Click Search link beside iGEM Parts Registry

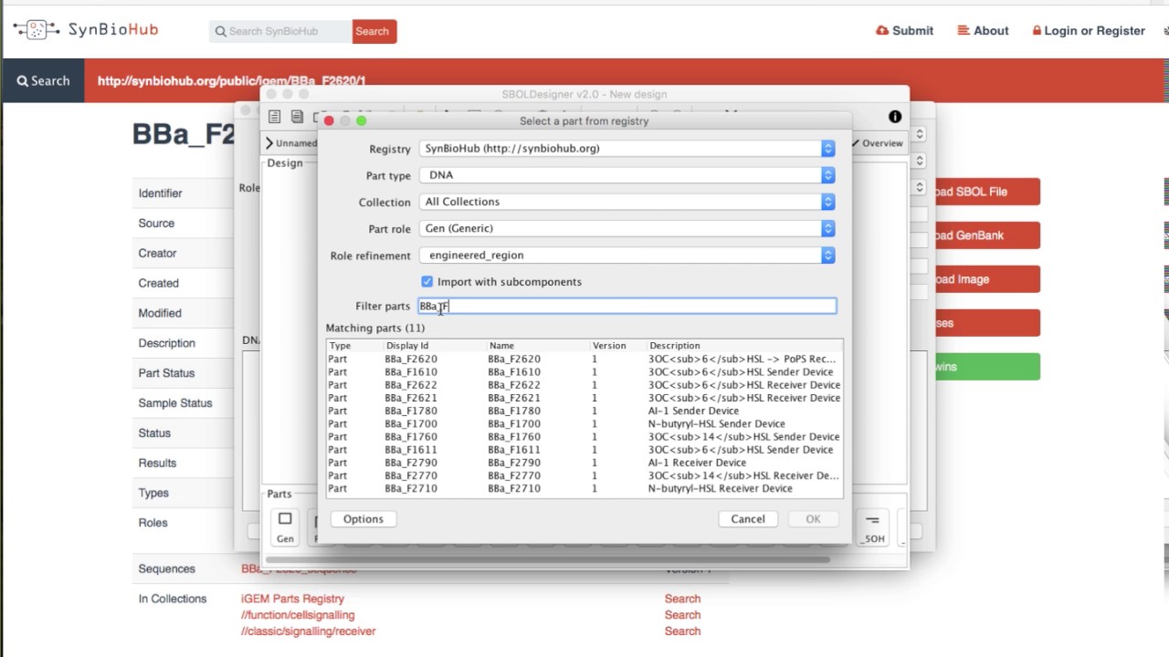(682, 599)
